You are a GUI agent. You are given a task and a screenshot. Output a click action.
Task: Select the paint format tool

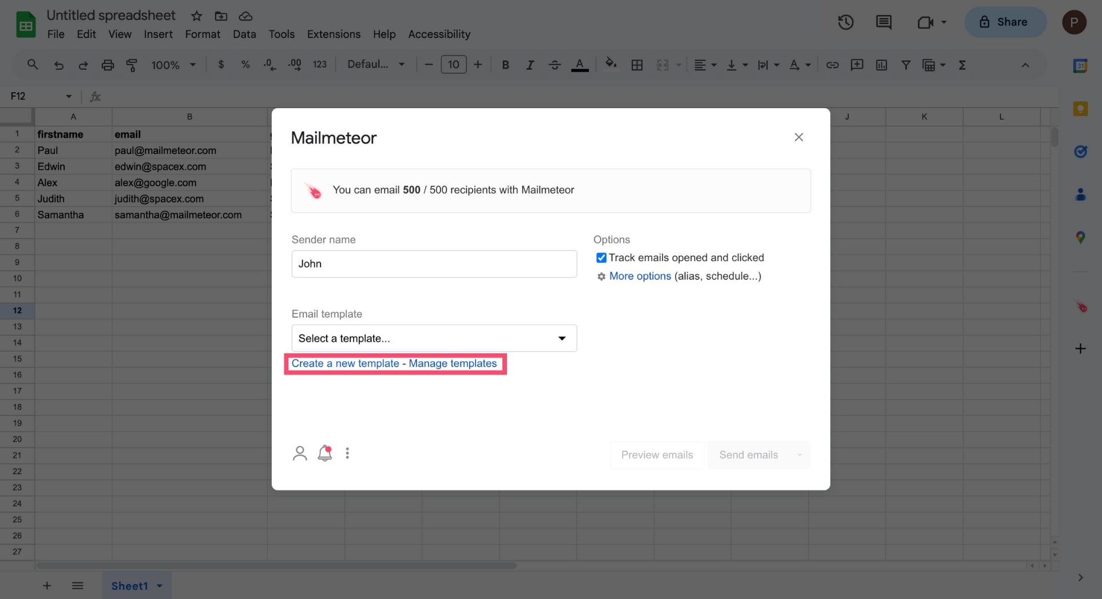132,65
